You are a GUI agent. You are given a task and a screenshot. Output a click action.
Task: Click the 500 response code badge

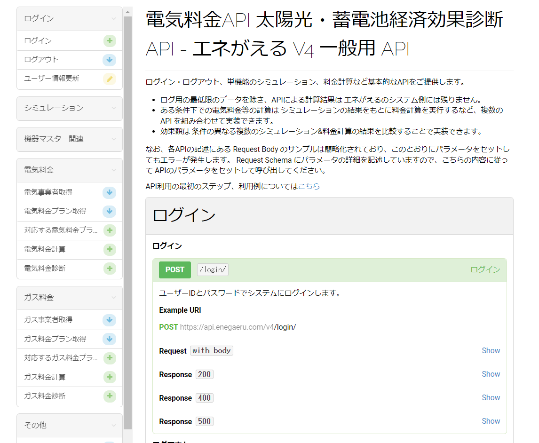pyautogui.click(x=204, y=421)
